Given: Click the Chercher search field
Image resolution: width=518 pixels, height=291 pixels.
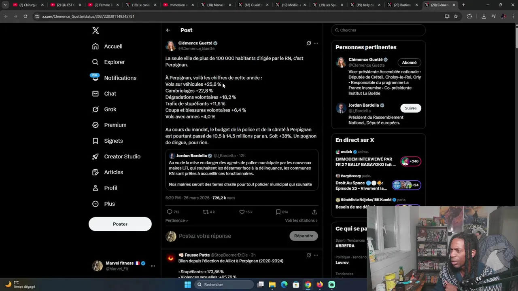Looking at the screenshot, I should click(378, 30).
